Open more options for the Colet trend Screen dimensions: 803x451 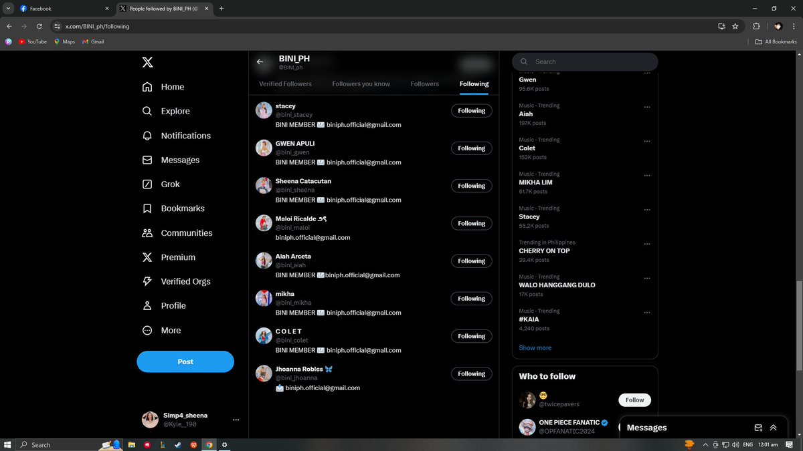(646, 141)
